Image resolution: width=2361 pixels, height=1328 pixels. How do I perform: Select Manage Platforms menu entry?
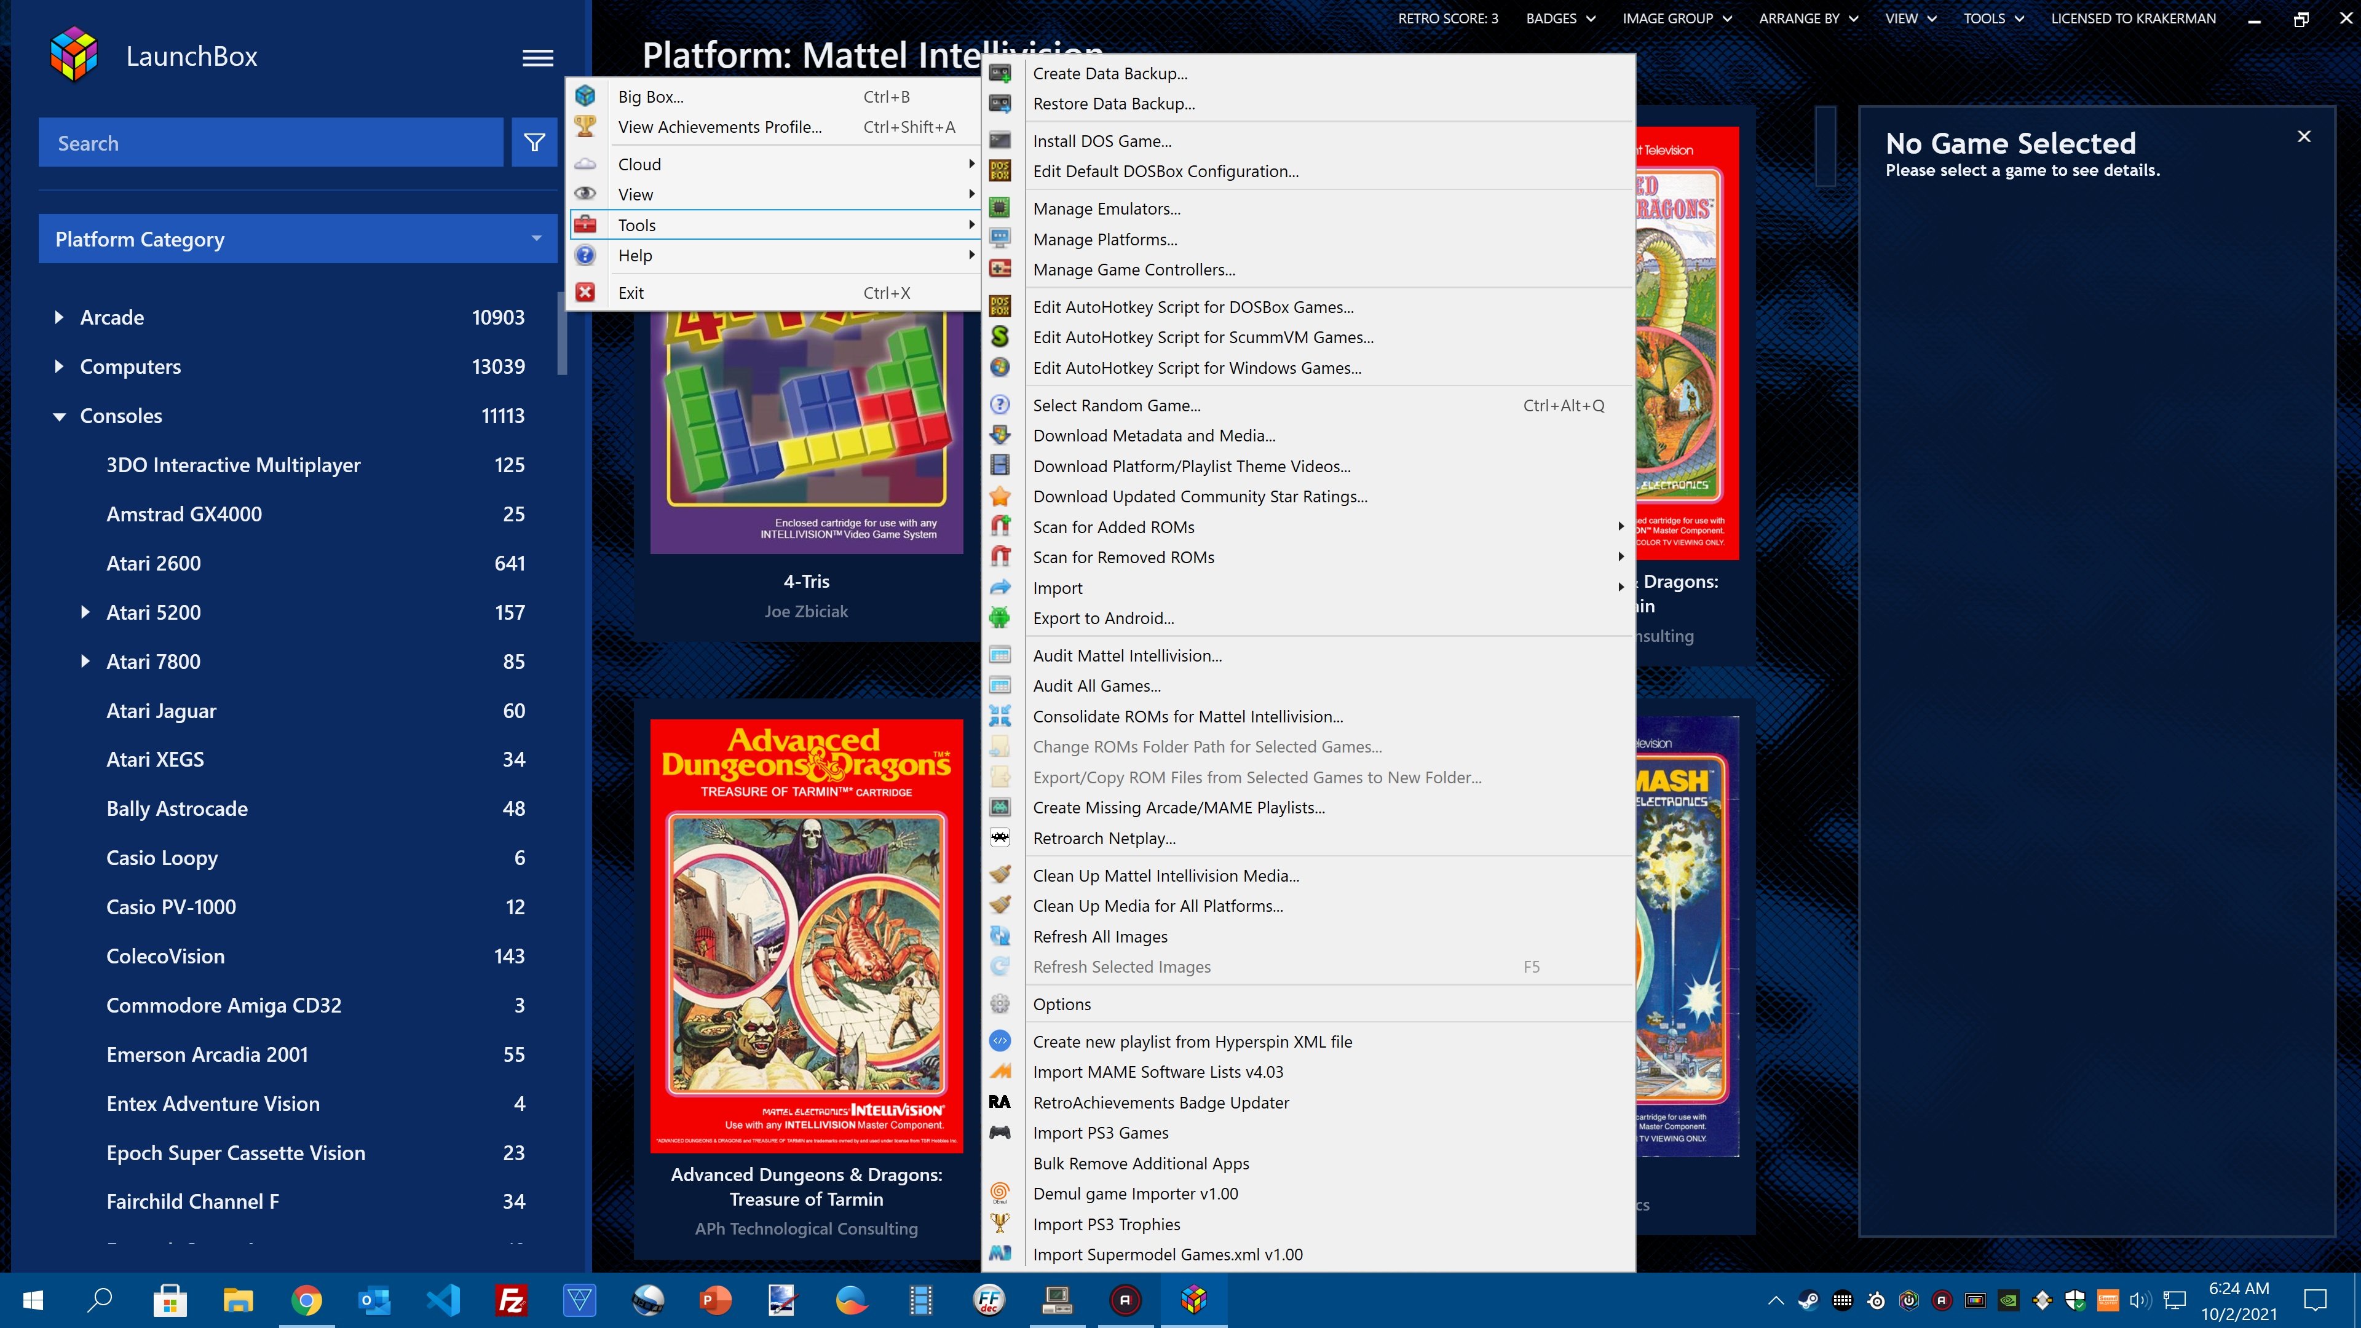[x=1104, y=239]
